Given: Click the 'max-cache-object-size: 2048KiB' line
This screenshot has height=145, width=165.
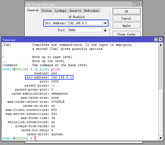Looking at the screenshot, I should tap(36, 102).
